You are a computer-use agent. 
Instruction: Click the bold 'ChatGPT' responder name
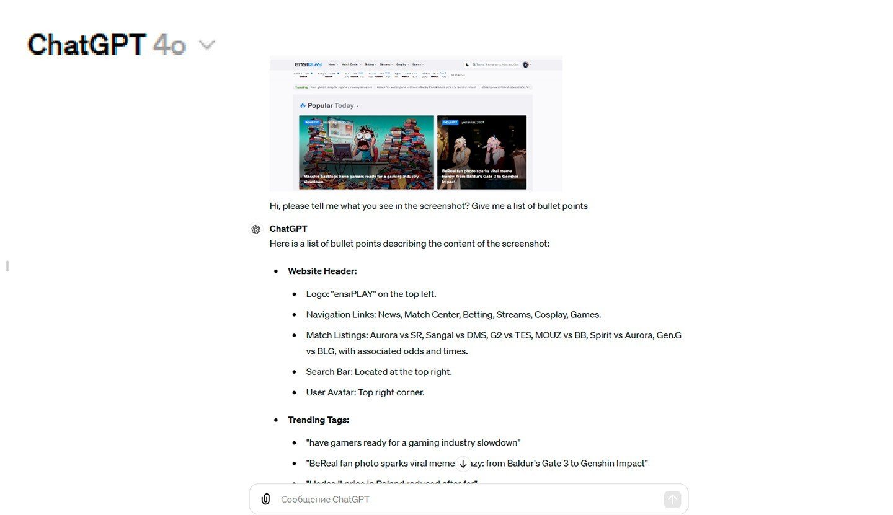[x=288, y=229]
